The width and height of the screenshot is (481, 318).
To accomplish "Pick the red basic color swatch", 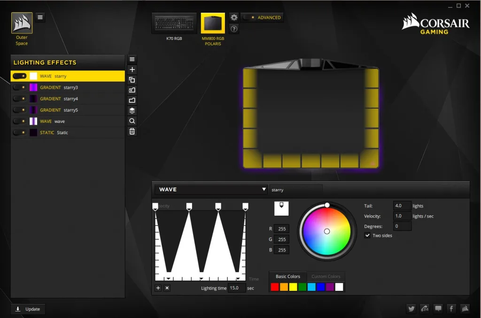I will pos(275,287).
